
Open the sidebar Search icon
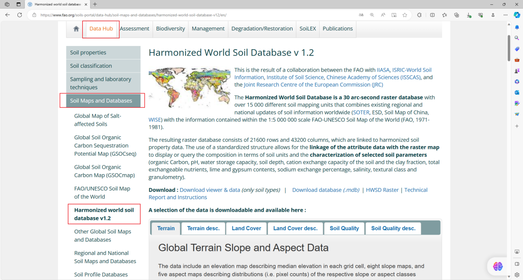[x=517, y=38]
